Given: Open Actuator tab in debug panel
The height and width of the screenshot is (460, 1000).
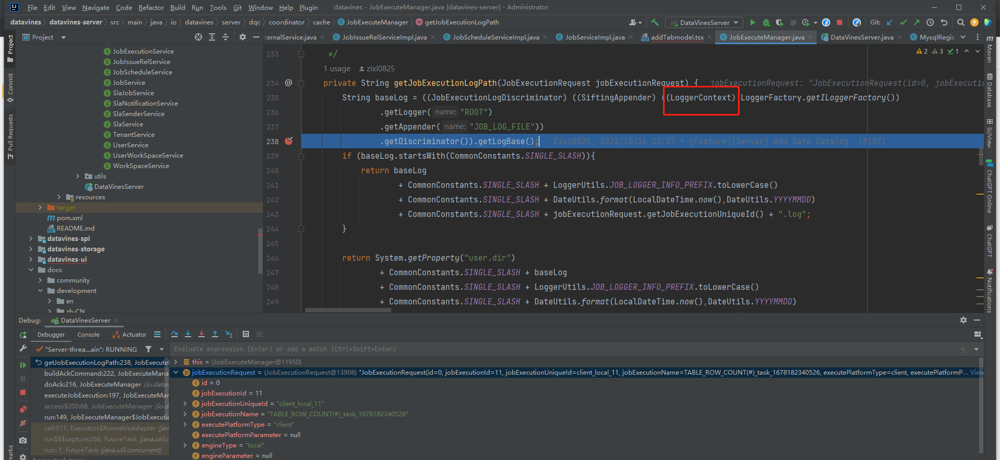Looking at the screenshot, I should pos(130,335).
